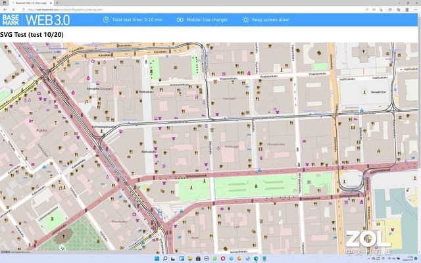Open Microsoft Store from the taskbar
Image resolution: width=421 pixels, height=263 pixels.
point(198,258)
